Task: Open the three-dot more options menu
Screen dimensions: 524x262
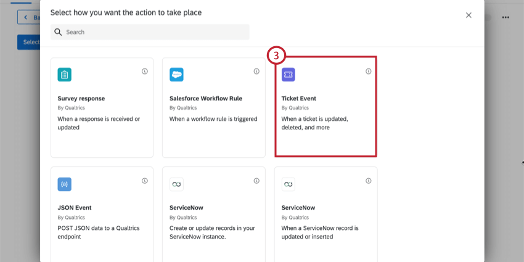Action: click(x=506, y=17)
